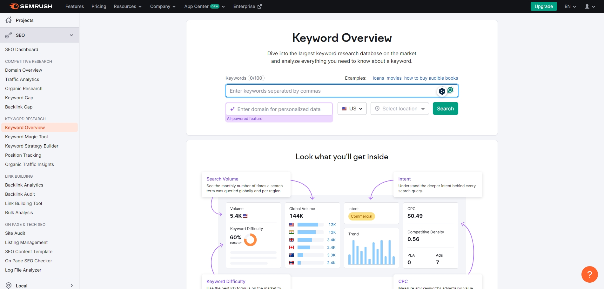Open Link Building Tool
Viewport: 604px width, 289px height.
(x=23, y=203)
